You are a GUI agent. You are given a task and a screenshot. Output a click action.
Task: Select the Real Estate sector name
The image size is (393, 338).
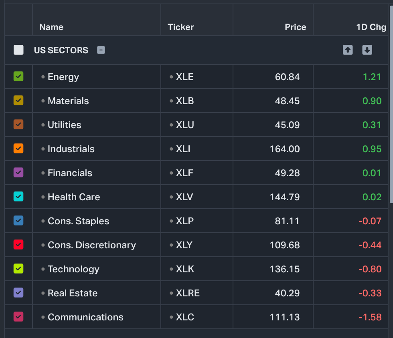[x=73, y=293]
